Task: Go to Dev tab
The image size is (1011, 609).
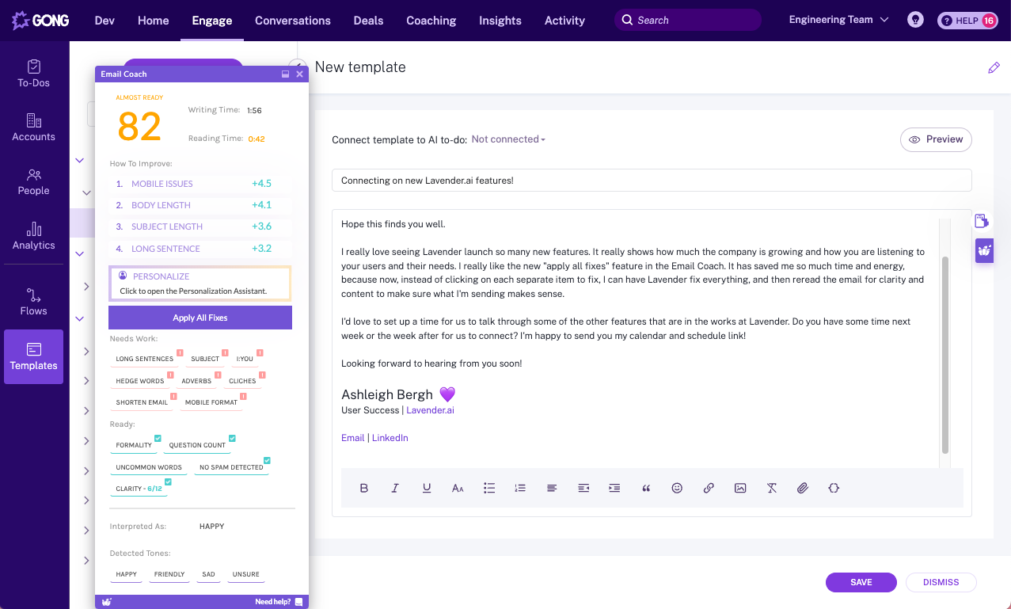Action: [105, 21]
